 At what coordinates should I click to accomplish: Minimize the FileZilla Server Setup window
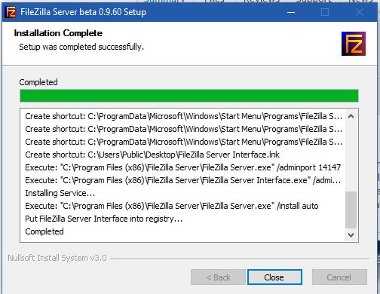tap(291, 12)
